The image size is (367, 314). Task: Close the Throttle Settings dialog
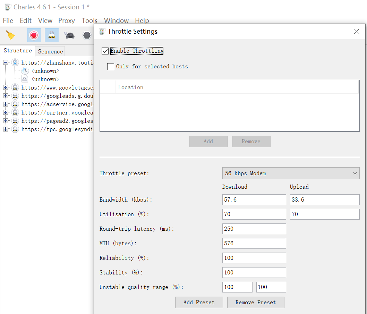(357, 31)
